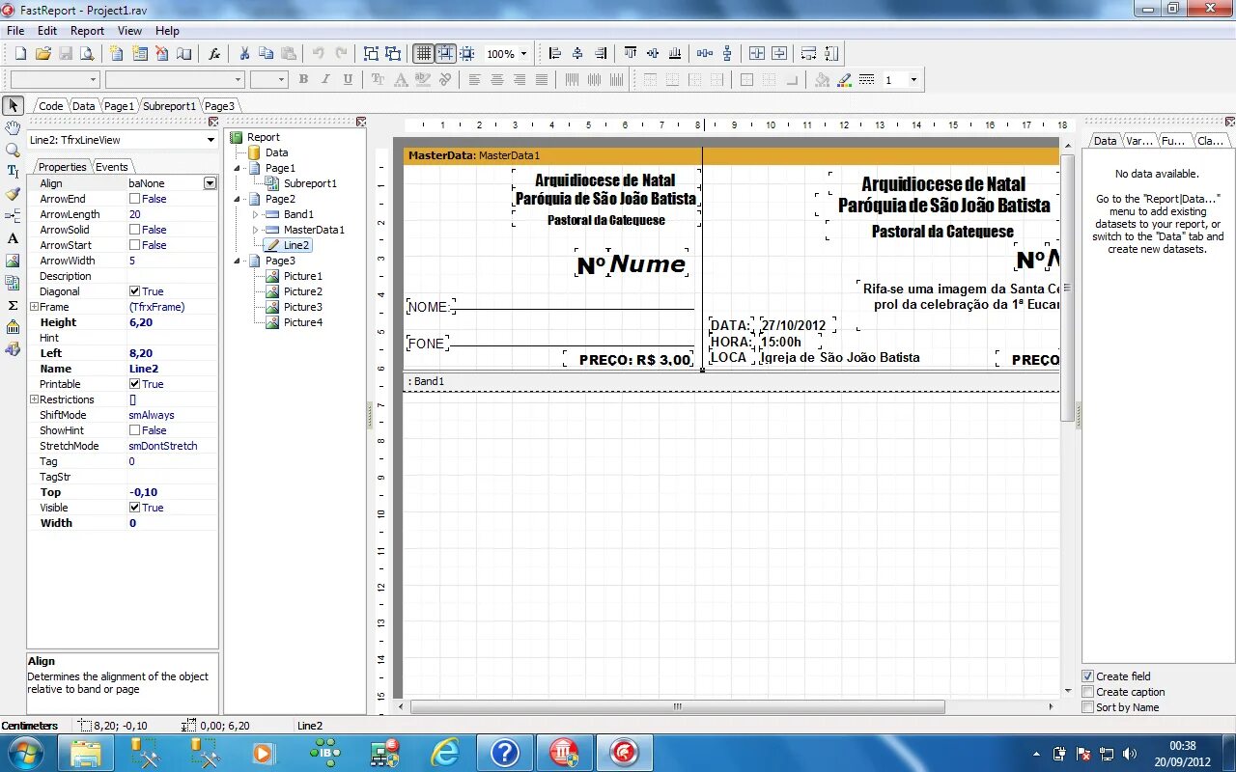Select the Text object tool
This screenshot has height=772, width=1236.
13,238
